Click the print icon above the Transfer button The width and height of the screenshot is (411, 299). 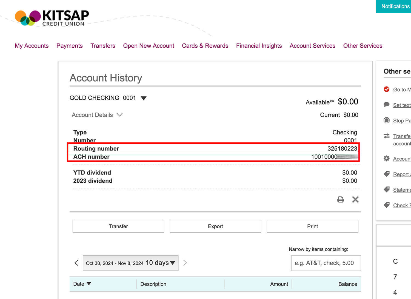[x=340, y=199]
